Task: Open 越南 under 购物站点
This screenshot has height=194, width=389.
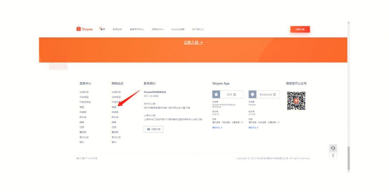Action: pos(114,122)
